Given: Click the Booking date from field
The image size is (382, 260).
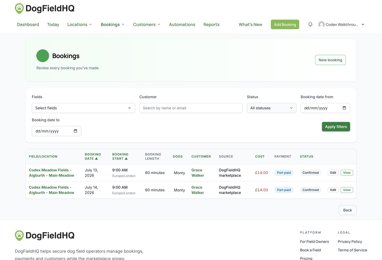Looking at the screenshot, I should pos(325,108).
